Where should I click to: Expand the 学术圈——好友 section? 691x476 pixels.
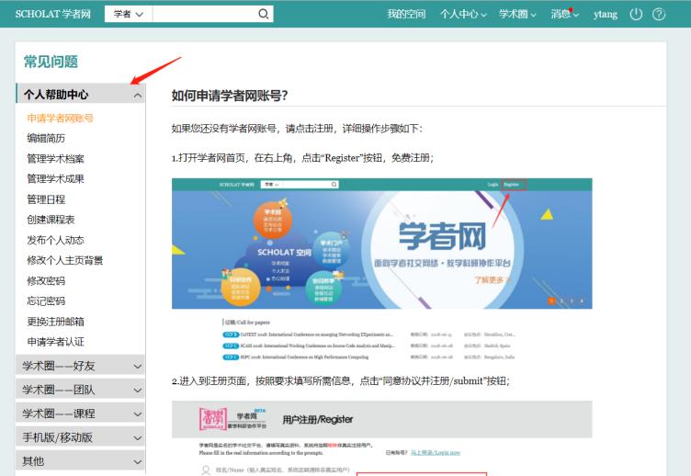click(x=81, y=366)
